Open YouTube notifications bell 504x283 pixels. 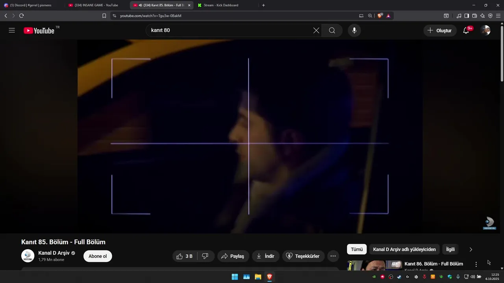tap(466, 30)
